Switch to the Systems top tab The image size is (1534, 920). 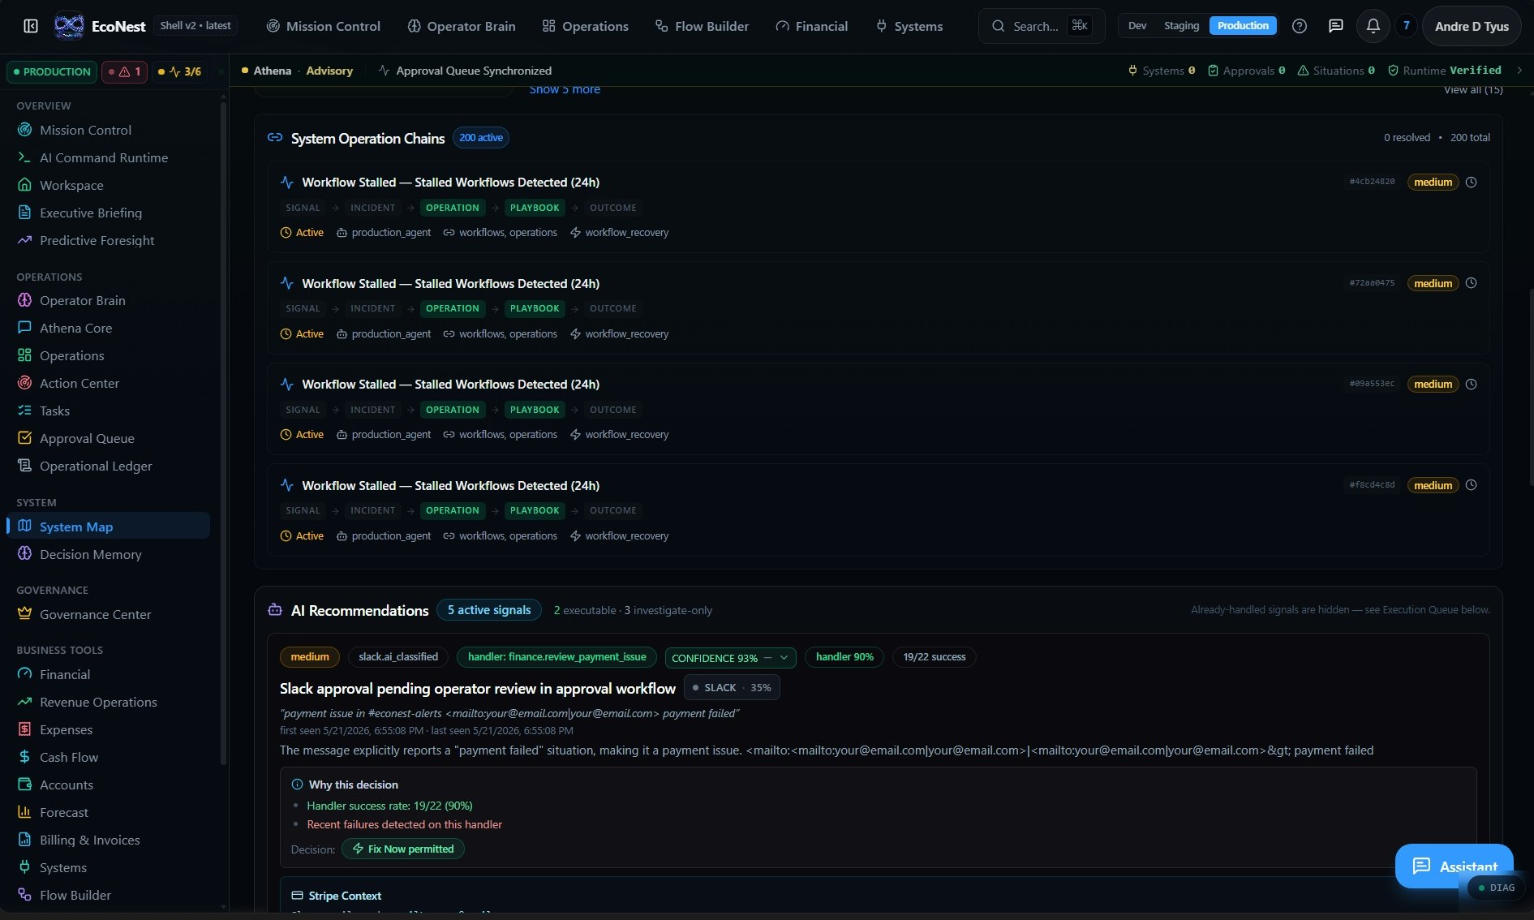pyautogui.click(x=909, y=26)
